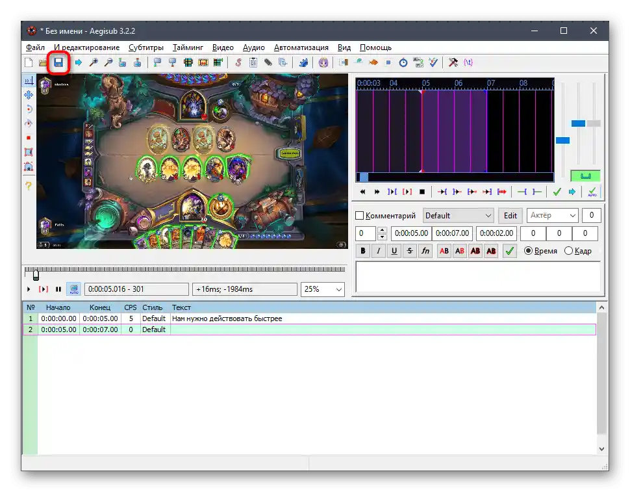Click the help question mark icon in left sidebar

[29, 186]
